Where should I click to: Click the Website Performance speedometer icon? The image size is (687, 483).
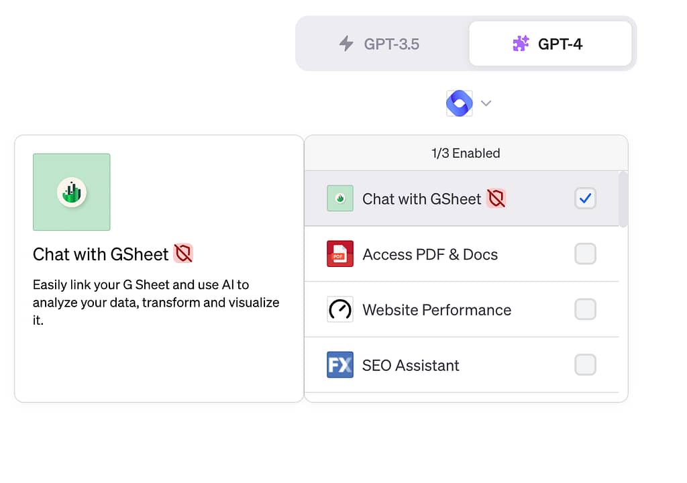[340, 309]
